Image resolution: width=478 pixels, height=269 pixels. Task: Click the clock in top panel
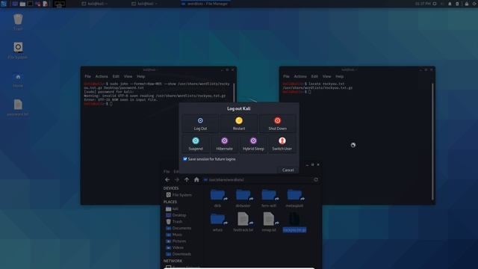[x=423, y=4]
